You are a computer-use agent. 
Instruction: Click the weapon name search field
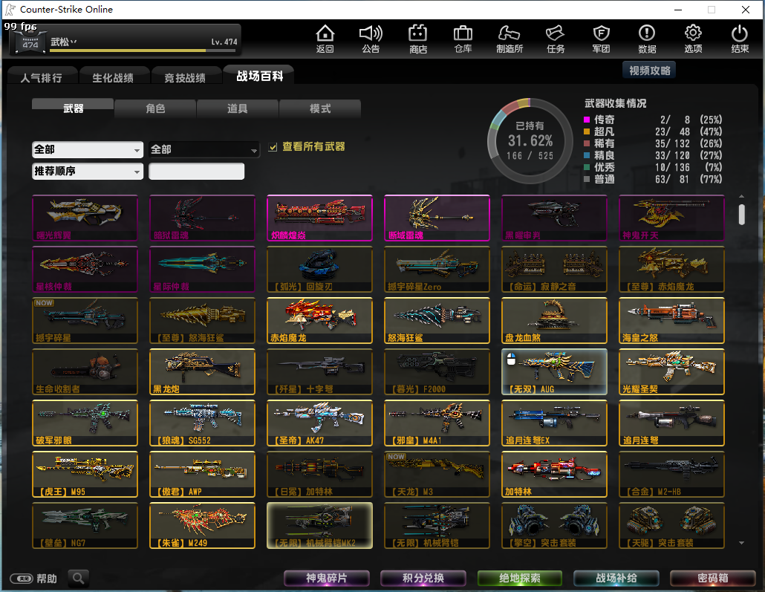pos(197,172)
